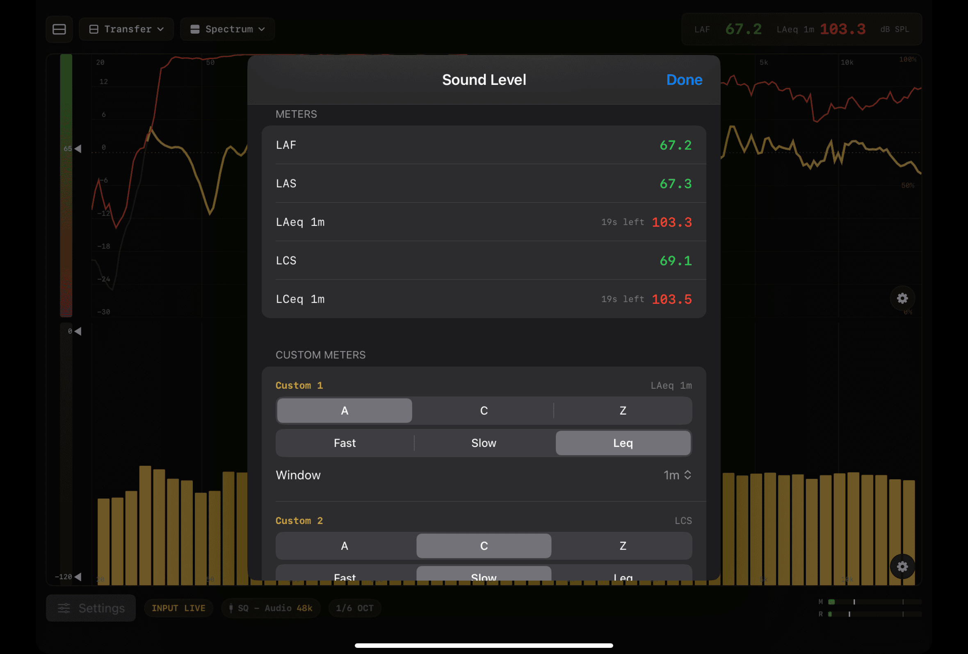The image size is (968, 654).
Task: Set Custom 1 response to Leq
Action: coord(623,443)
